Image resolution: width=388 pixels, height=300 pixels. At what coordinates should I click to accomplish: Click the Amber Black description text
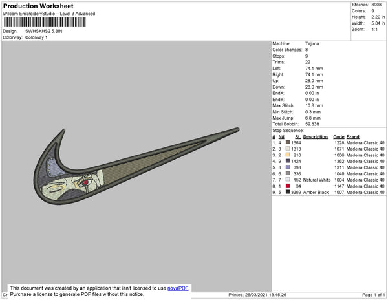click(x=316, y=193)
